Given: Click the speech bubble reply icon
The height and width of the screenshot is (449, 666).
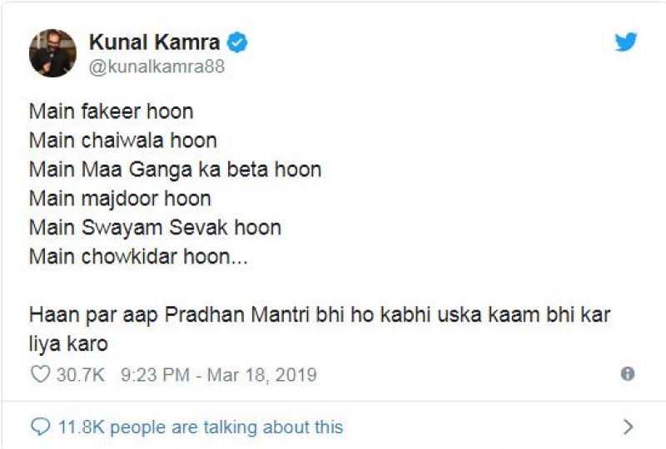Looking at the screenshot, I should (x=40, y=427).
